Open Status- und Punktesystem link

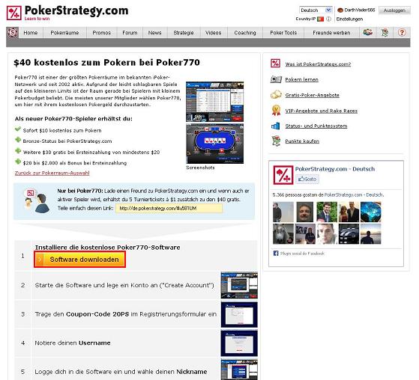tap(316, 126)
